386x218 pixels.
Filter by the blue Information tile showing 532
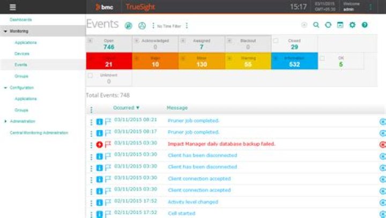coord(294,61)
